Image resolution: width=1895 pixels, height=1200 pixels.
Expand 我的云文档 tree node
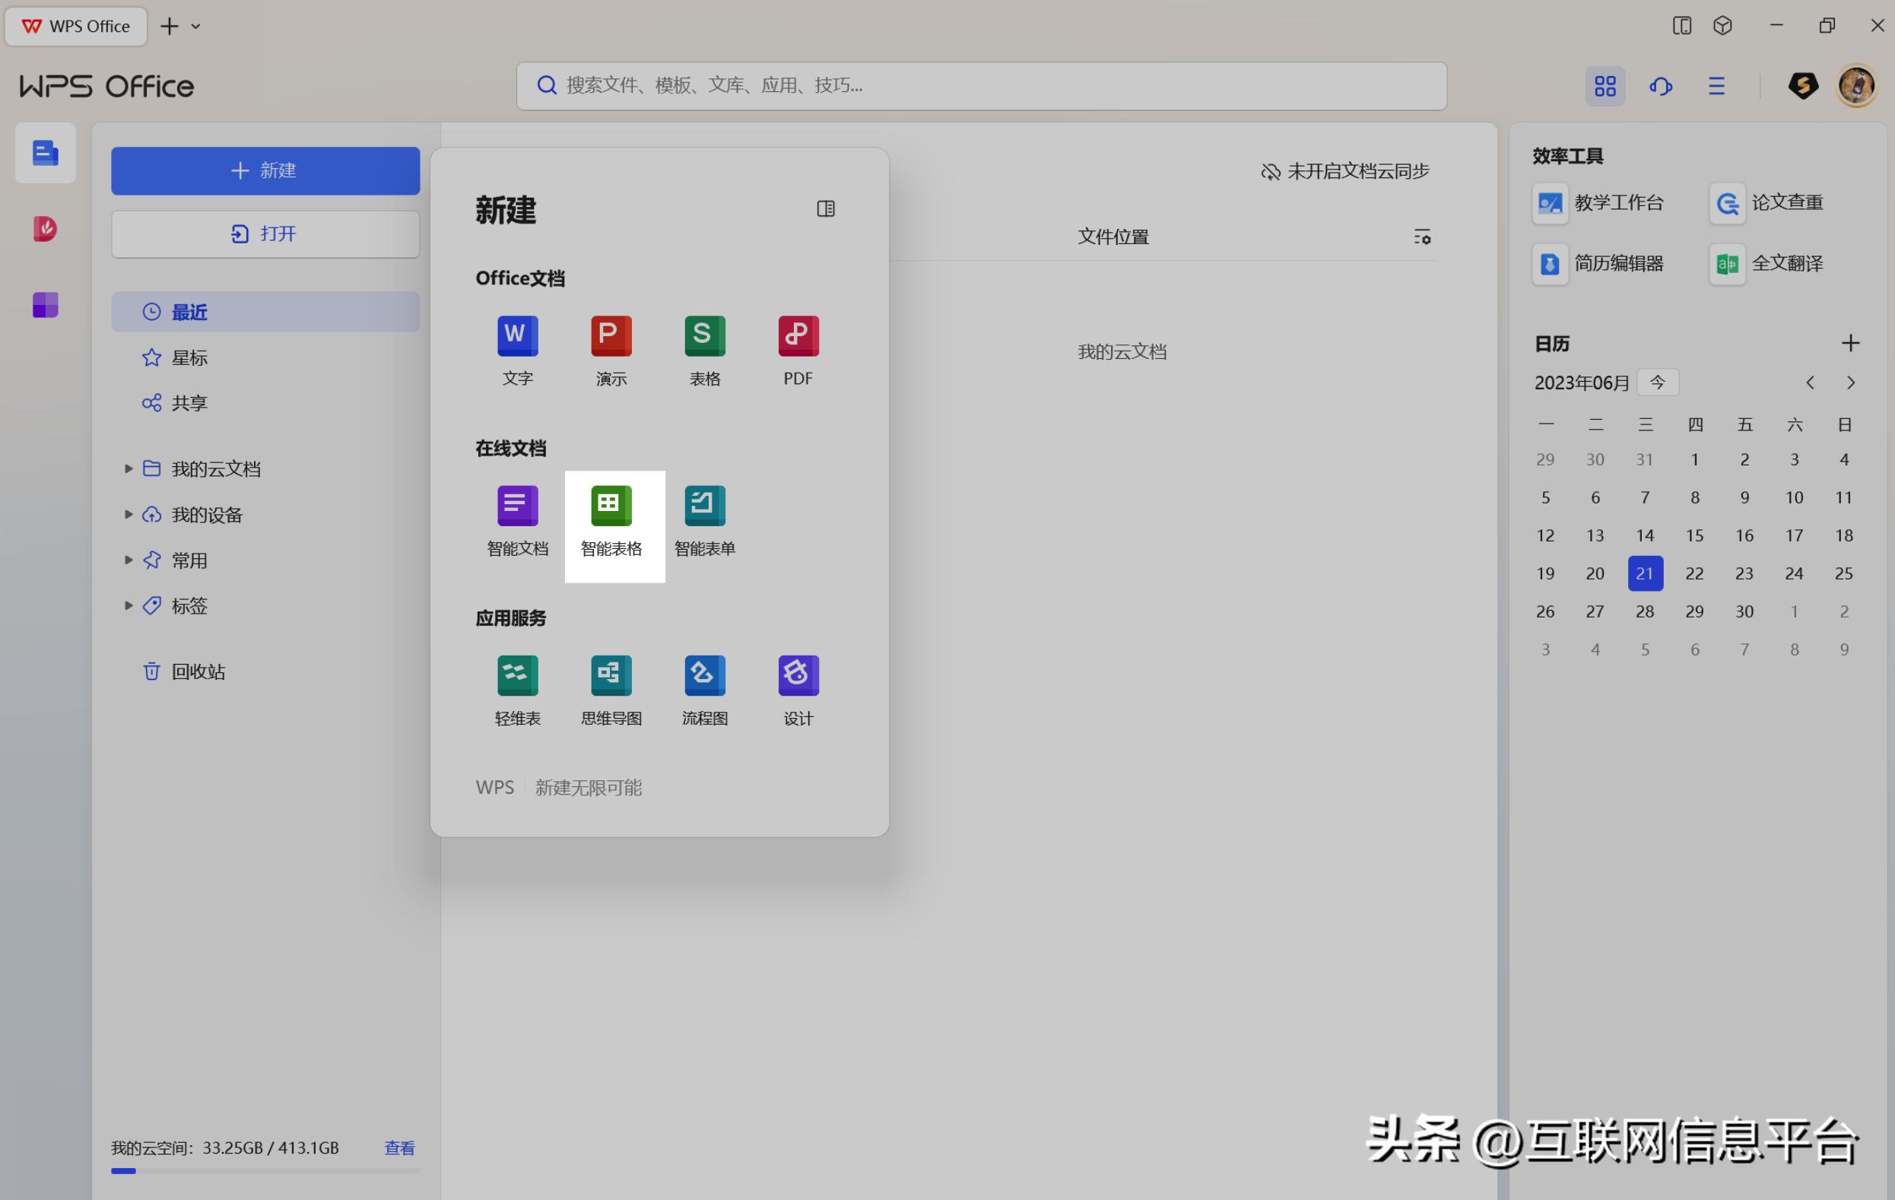pos(129,469)
